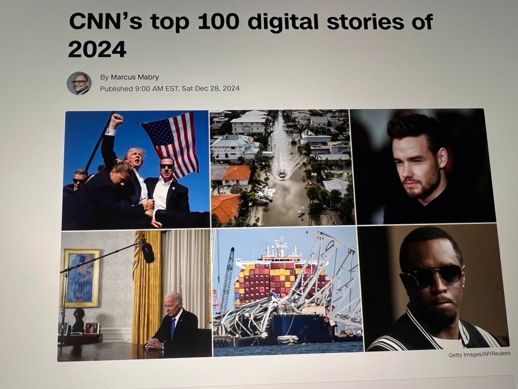This screenshot has width=518, height=389.
Task: Click the Getty Images/AP/Reuters credit caption
Action: pyautogui.click(x=480, y=354)
